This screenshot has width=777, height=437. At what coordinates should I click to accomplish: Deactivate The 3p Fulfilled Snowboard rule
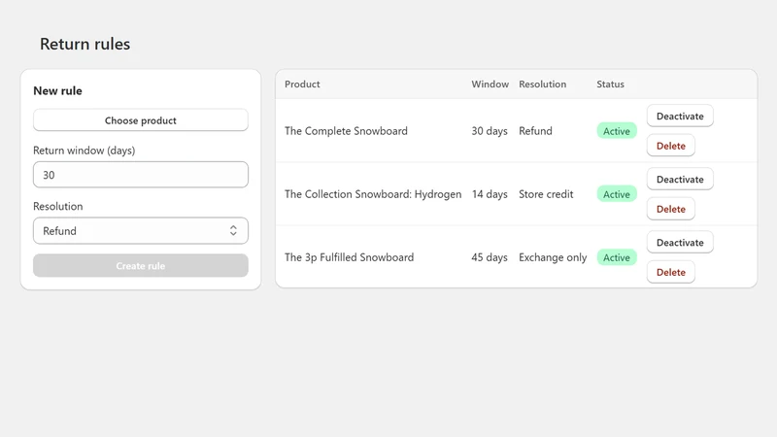pos(680,242)
